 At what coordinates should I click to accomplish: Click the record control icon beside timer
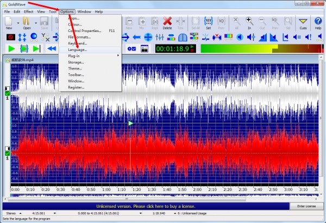point(131,49)
